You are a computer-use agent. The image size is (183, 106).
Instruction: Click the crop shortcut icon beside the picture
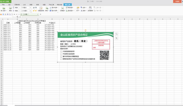click(x=116, y=38)
